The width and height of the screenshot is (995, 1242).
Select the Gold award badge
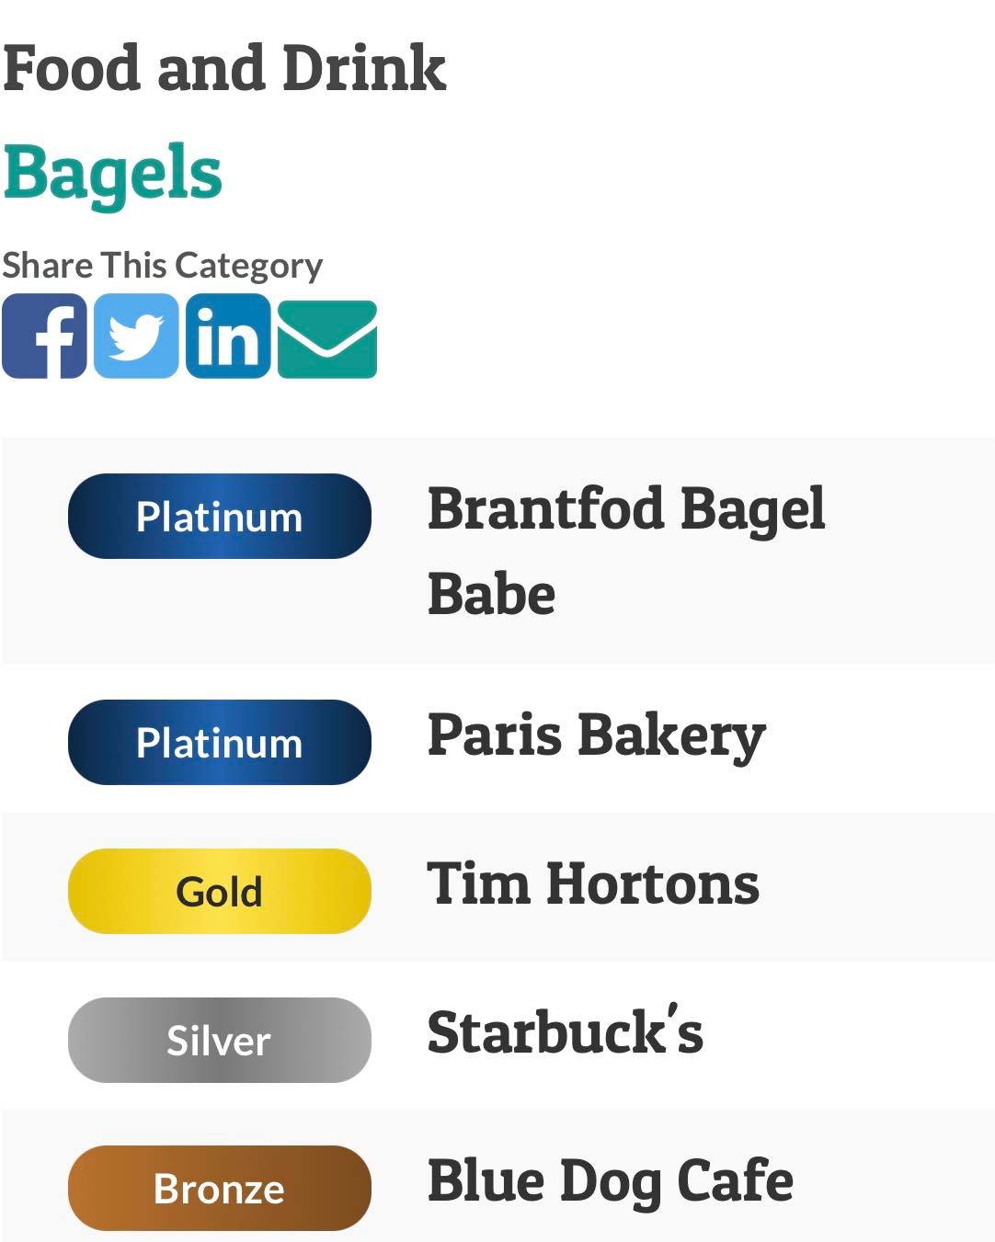tap(219, 892)
